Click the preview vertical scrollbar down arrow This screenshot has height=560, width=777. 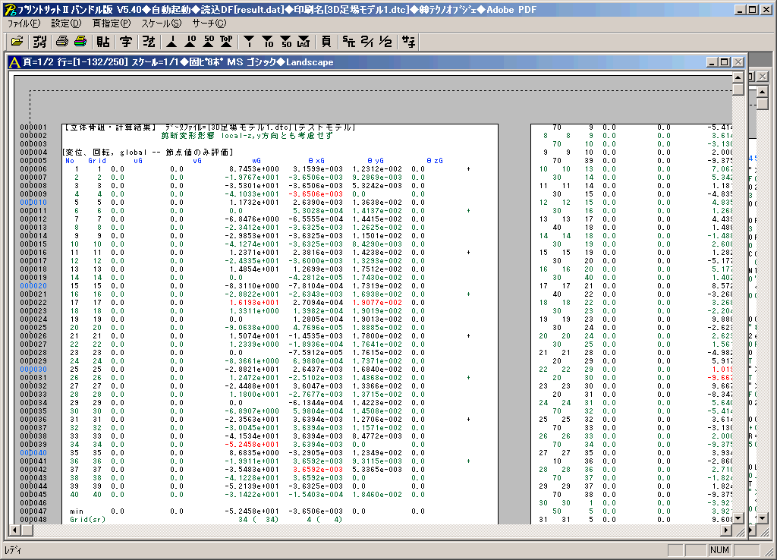[x=738, y=518]
